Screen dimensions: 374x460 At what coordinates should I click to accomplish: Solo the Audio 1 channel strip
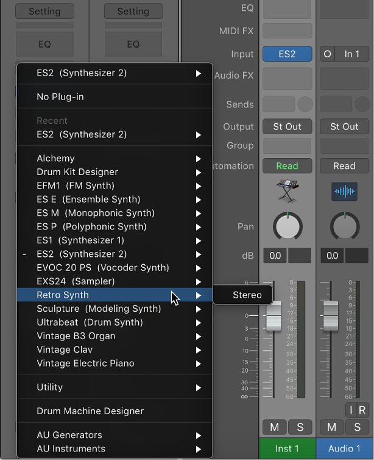358,427
